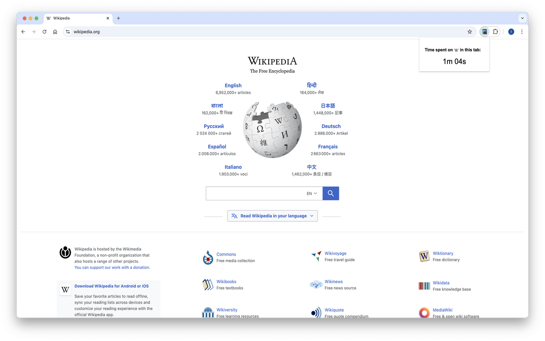Open Bengali Wikipedia (বাংলা)

pos(217,106)
